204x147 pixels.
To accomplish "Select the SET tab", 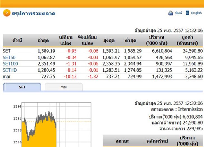I will [x=22, y=87].
